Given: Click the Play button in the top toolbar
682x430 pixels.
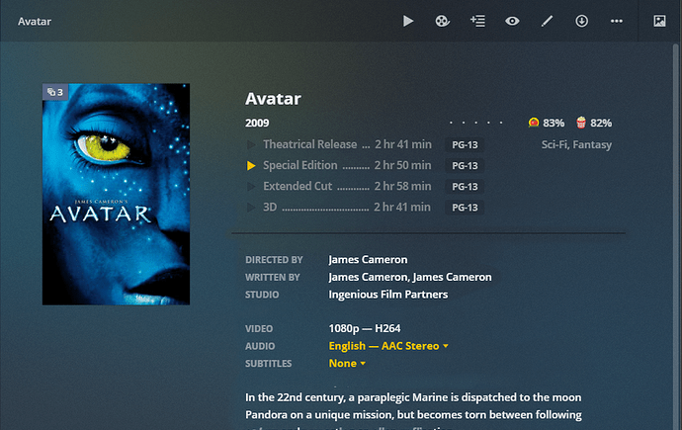Looking at the screenshot, I should 407,21.
